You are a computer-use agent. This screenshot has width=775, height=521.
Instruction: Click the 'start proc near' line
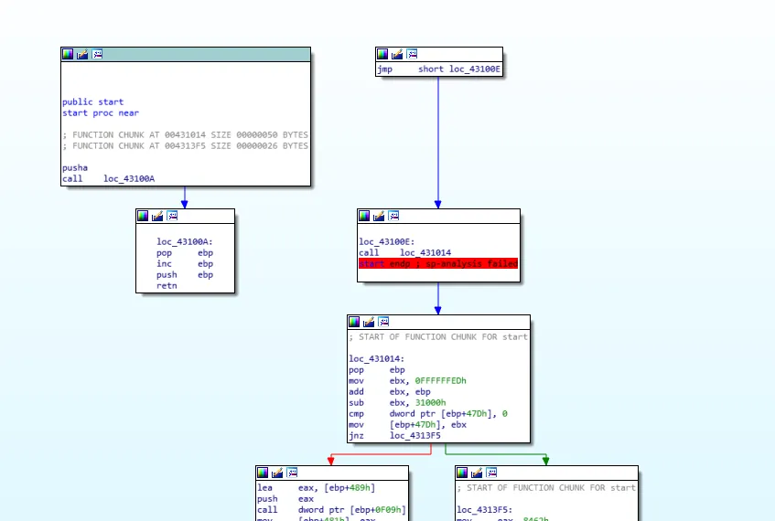point(101,113)
